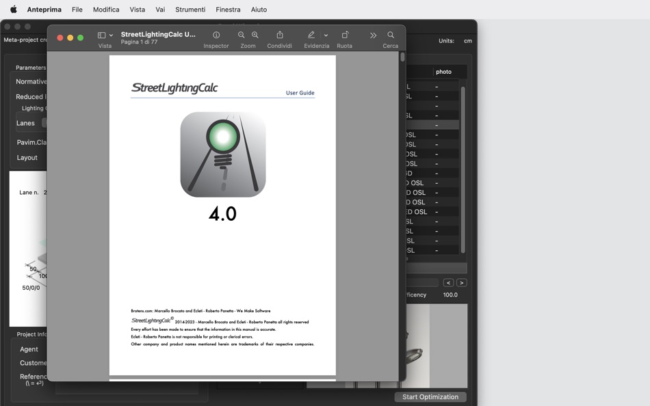
Task: Minimize the PDF window with yellow button
Action: point(70,38)
